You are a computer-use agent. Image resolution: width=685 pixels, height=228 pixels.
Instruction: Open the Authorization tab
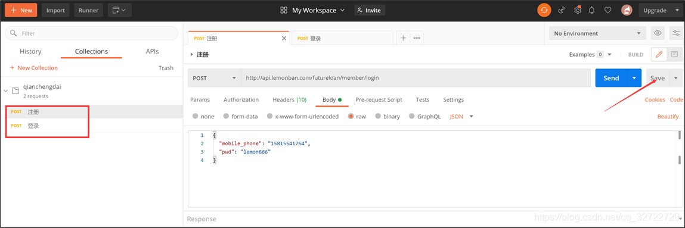241,100
